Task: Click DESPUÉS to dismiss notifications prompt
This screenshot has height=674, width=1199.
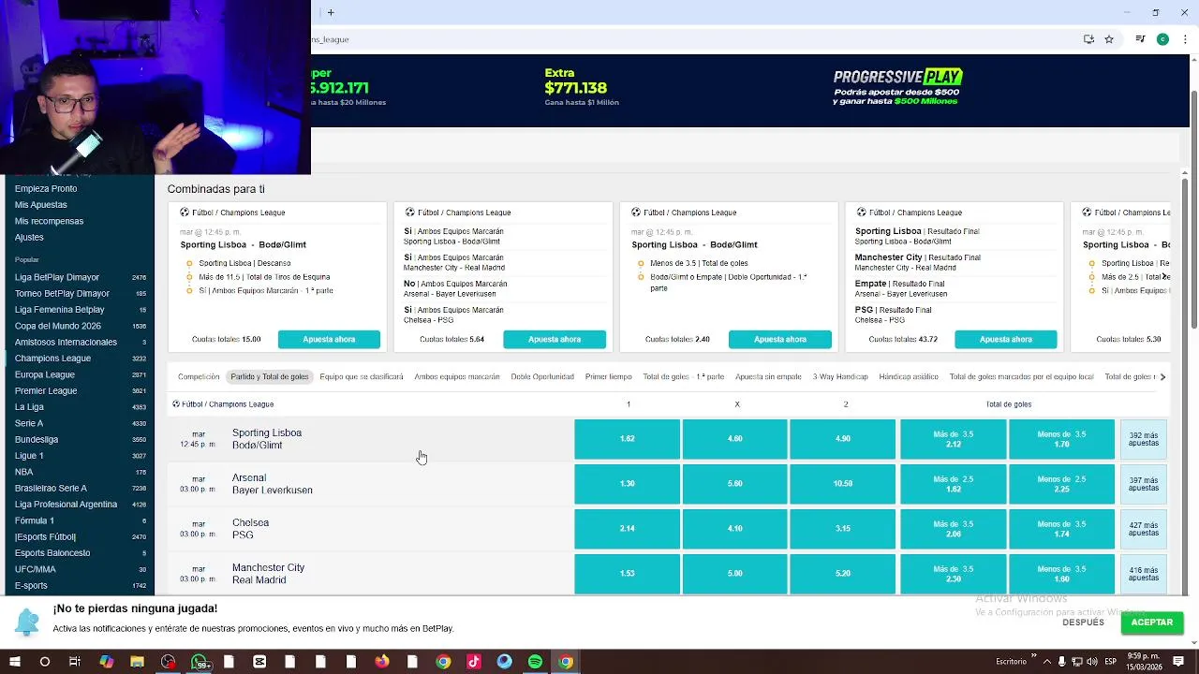Action: click(1084, 623)
